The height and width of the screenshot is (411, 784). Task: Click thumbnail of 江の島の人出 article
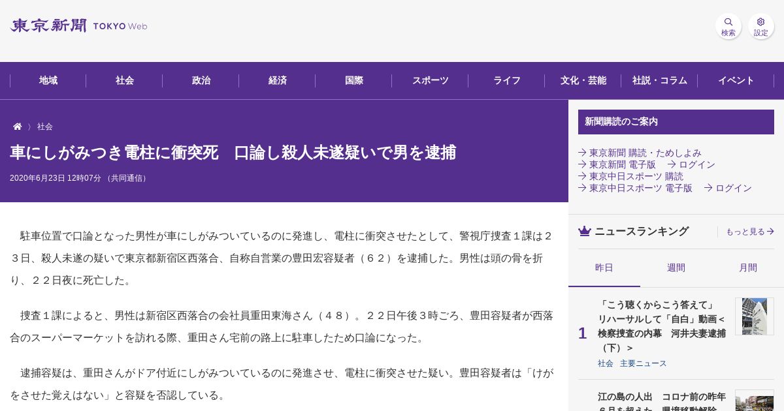click(755, 401)
